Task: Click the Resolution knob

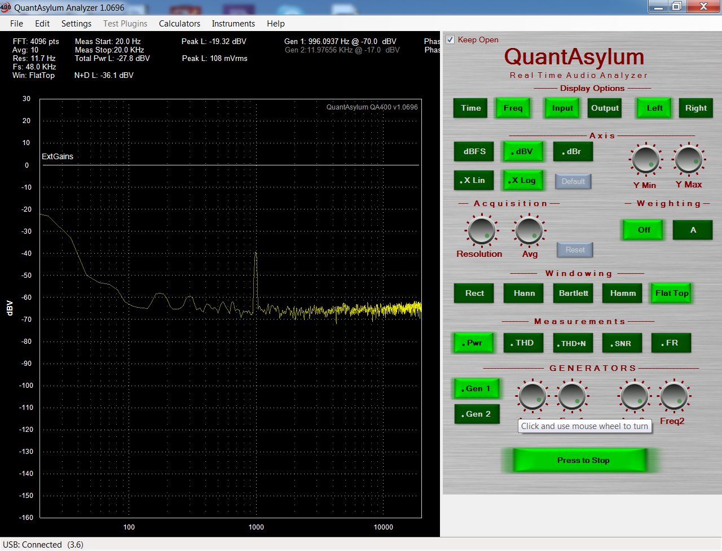Action: click(481, 230)
